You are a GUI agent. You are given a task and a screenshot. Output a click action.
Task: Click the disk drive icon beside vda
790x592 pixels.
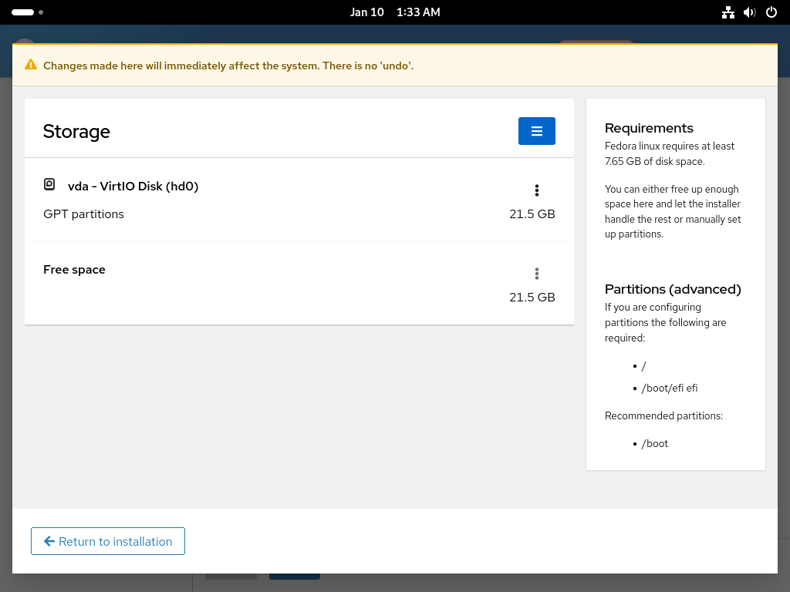tap(49, 185)
